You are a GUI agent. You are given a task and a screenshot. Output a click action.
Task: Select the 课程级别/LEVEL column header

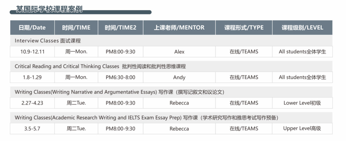tap(302, 27)
